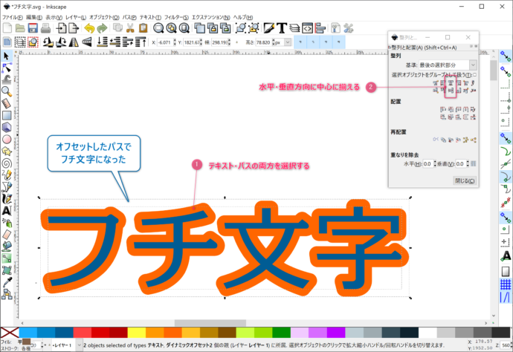The width and height of the screenshot is (513, 352).
Task: Toggle snap to grids button in the snap bar
Action: coord(506,284)
